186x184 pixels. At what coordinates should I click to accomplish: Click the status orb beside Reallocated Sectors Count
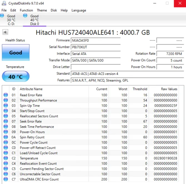click(x=6, y=116)
